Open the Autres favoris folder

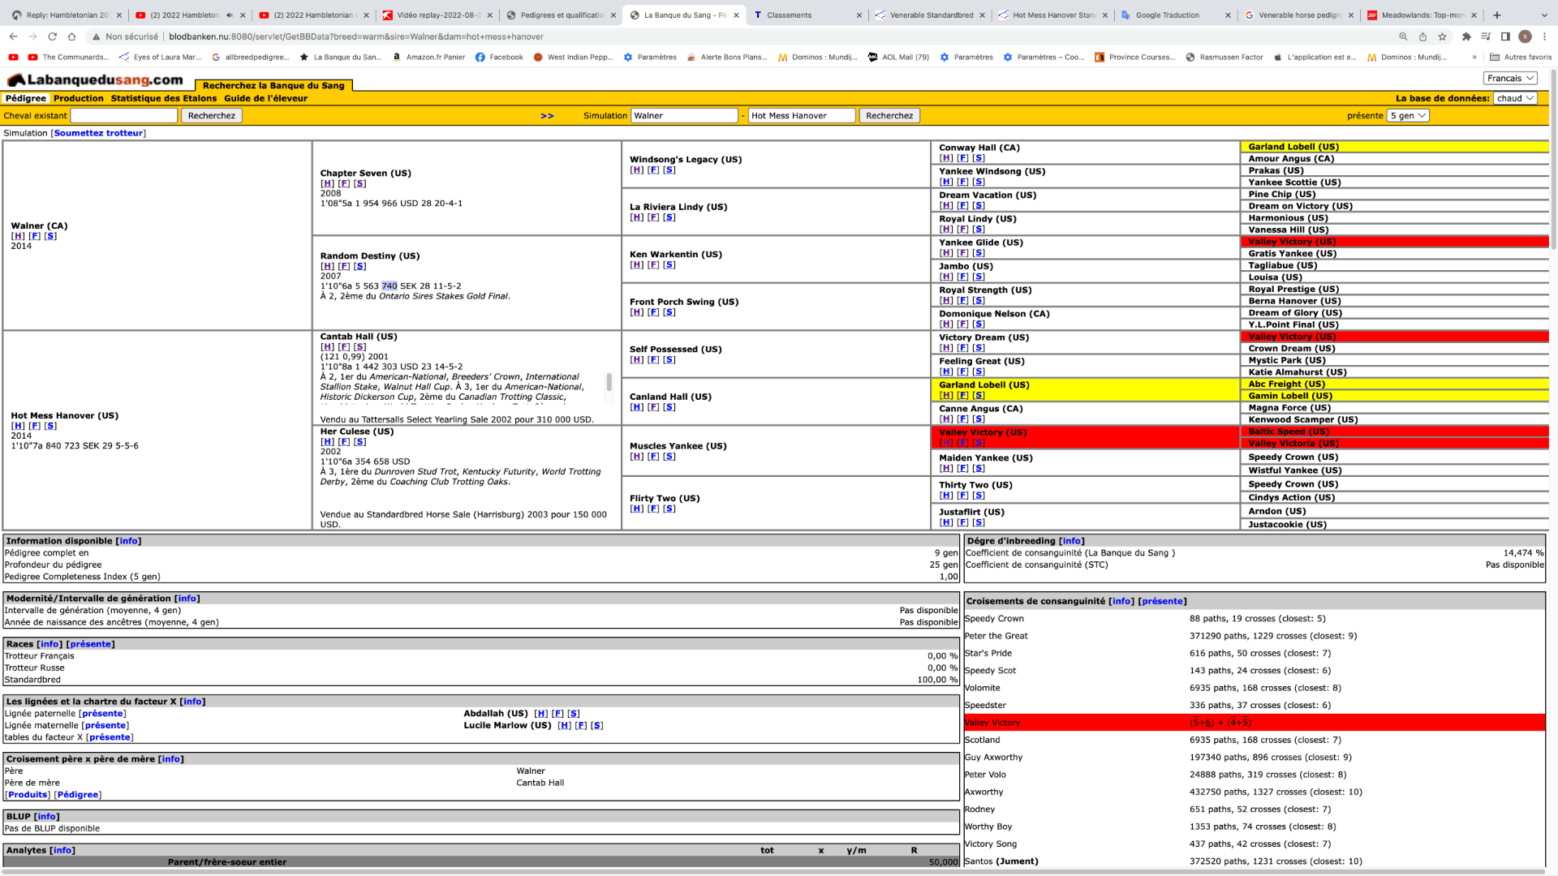[x=1521, y=57]
